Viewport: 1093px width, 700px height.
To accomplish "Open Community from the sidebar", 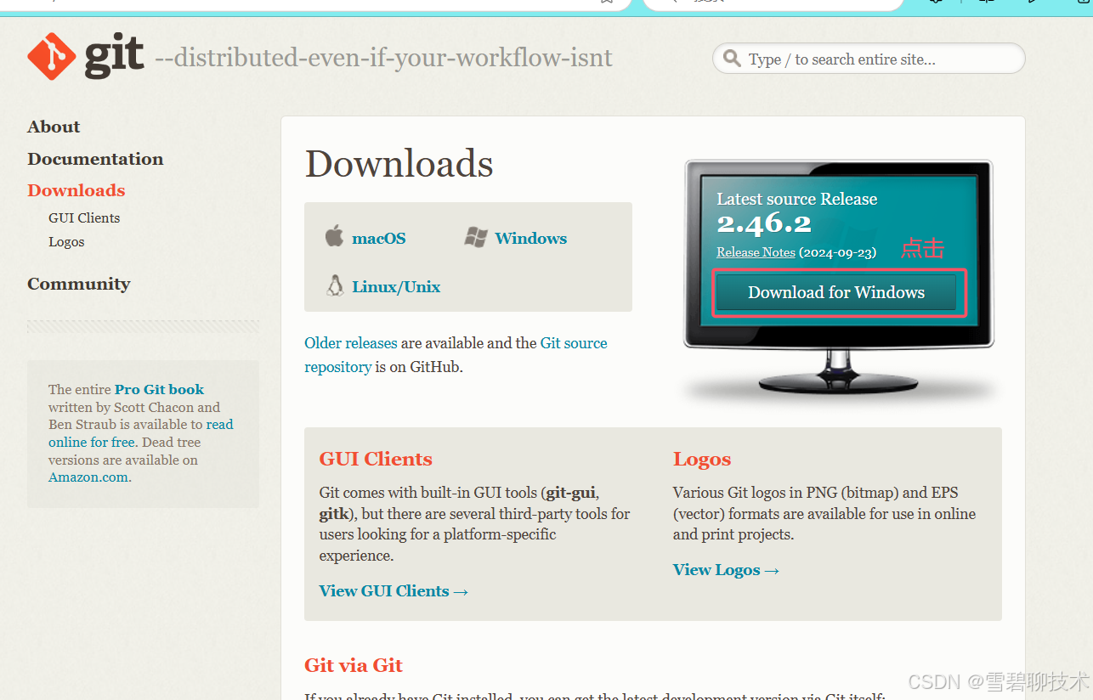I will point(79,284).
